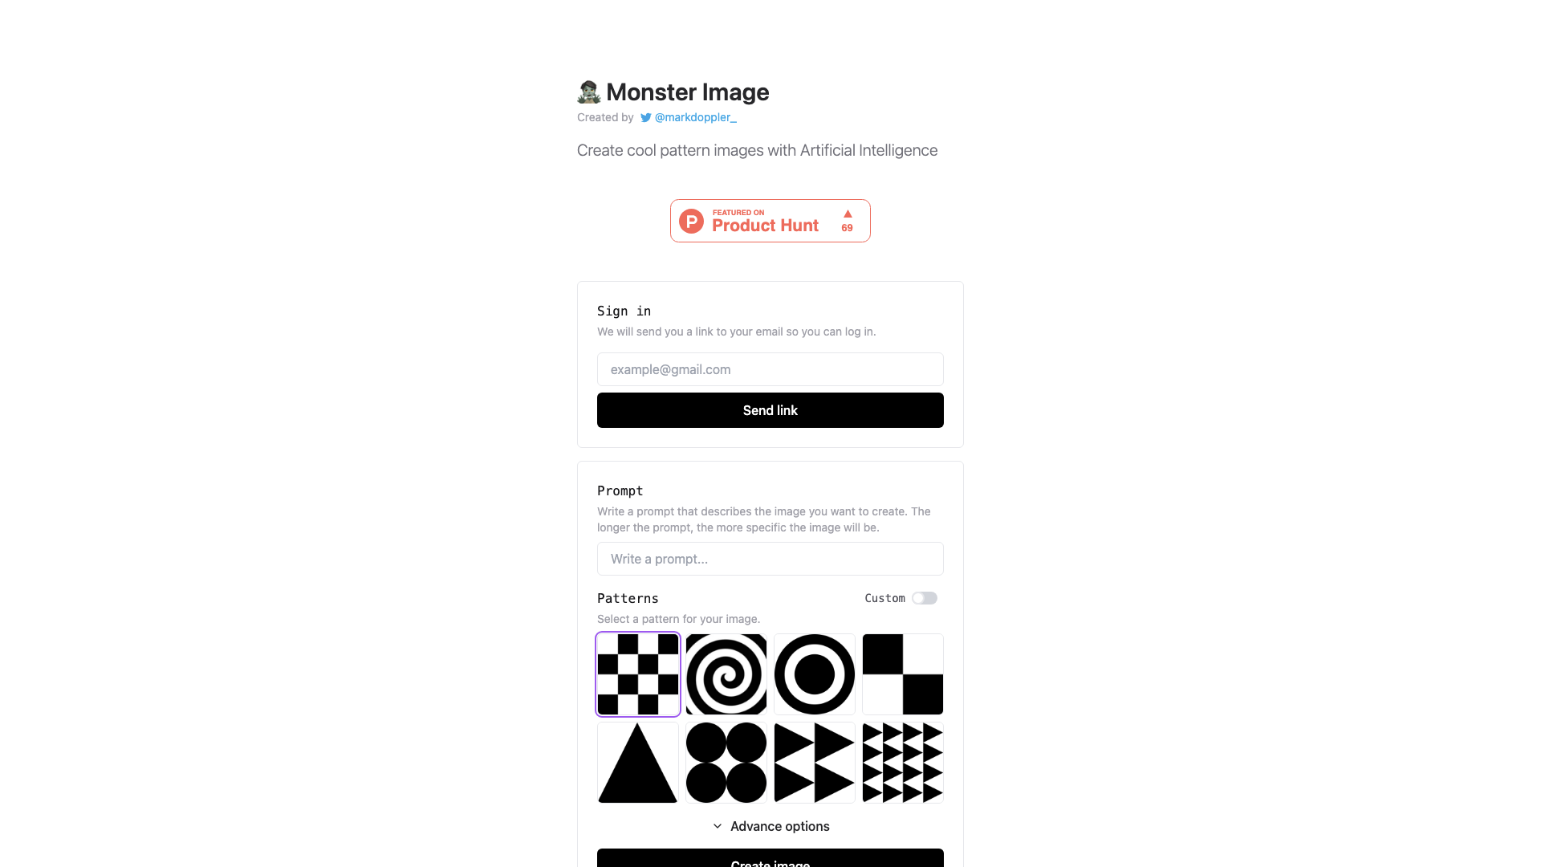Click the prompt text input field

click(770, 558)
